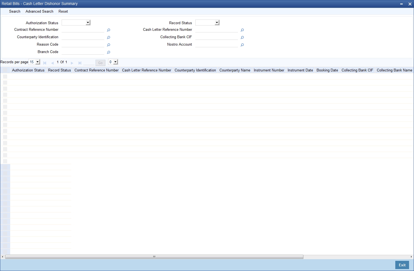
Task: Click the scroll left arrow at bottom
Action: pyautogui.click(x=2, y=257)
